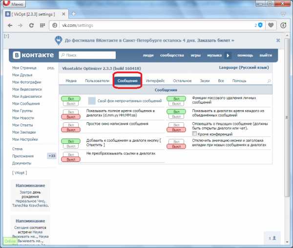The width and height of the screenshot is (293, 248).
Task: Enable simple message writing window
Action: [71, 125]
